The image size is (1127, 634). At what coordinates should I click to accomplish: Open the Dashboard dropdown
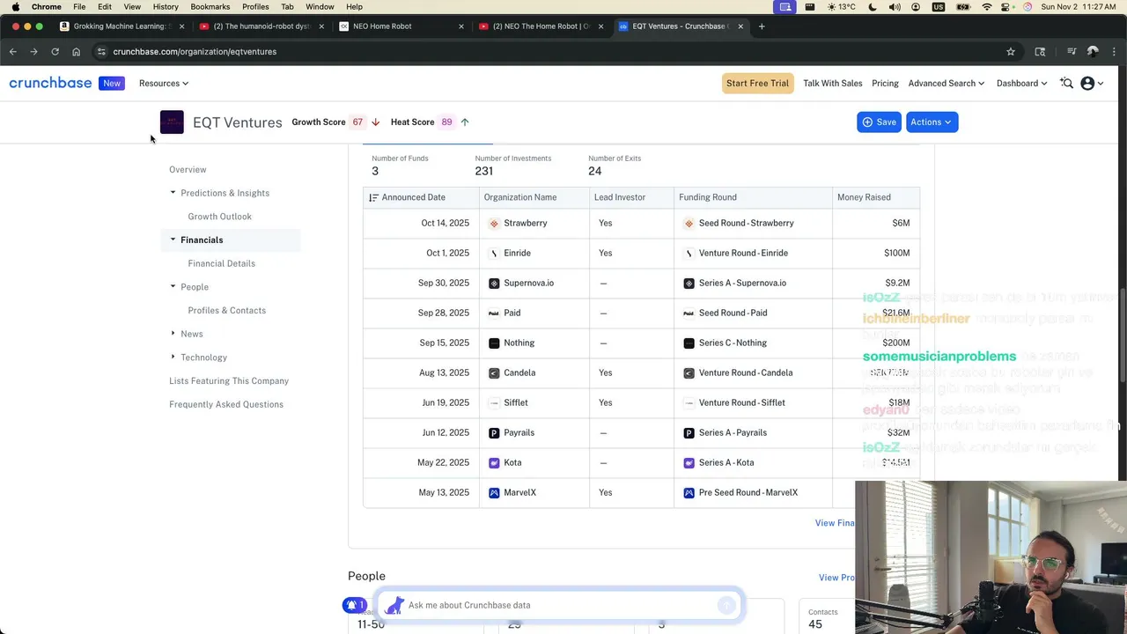pyautogui.click(x=1021, y=84)
